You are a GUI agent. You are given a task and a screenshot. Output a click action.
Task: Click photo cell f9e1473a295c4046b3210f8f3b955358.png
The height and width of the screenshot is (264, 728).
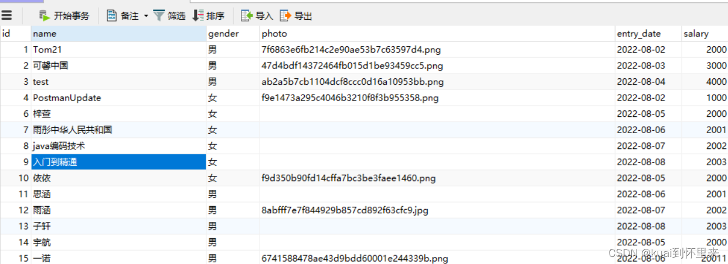pyautogui.click(x=438, y=98)
